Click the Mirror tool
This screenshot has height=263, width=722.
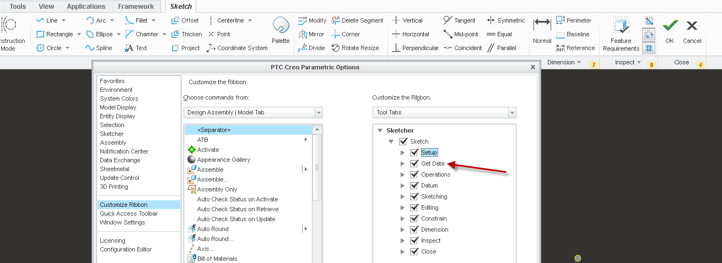(x=311, y=34)
